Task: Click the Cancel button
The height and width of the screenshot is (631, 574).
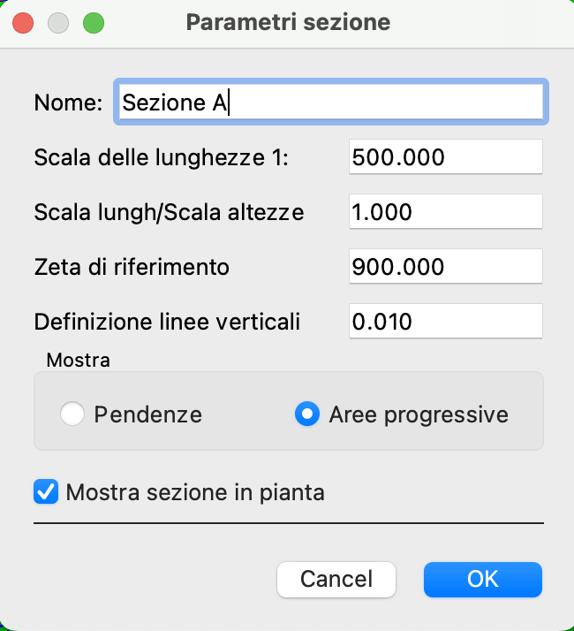Action: pyautogui.click(x=336, y=580)
